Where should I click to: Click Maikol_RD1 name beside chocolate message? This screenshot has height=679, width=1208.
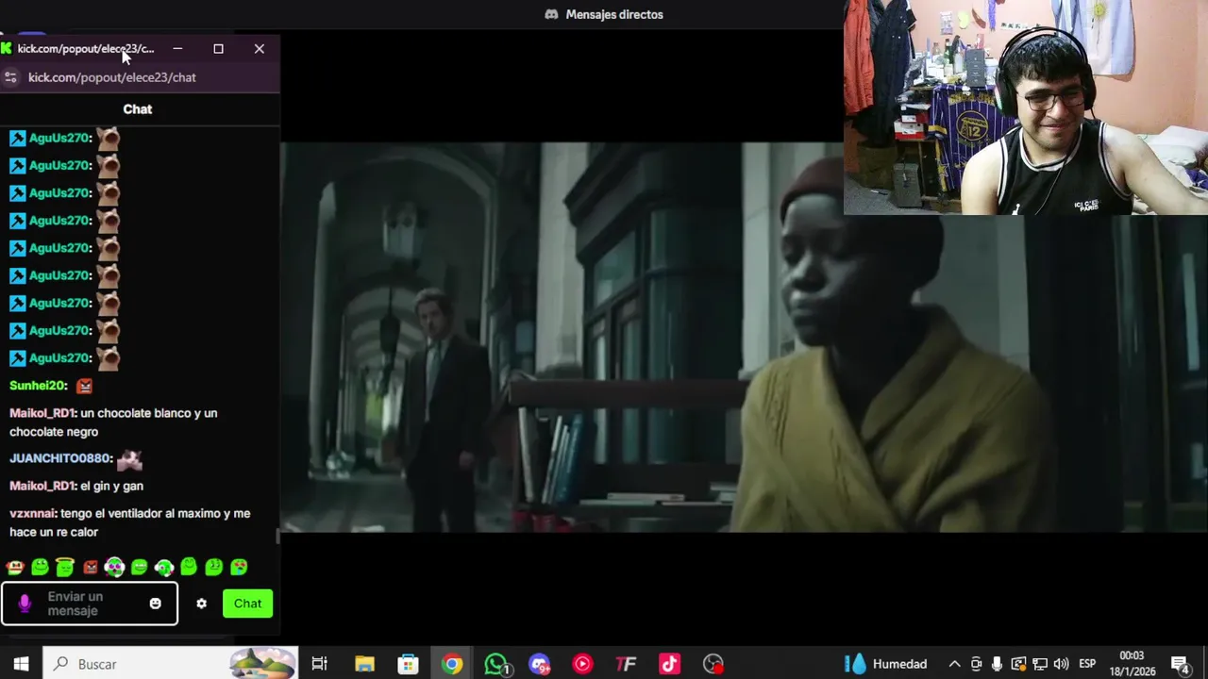click(42, 413)
